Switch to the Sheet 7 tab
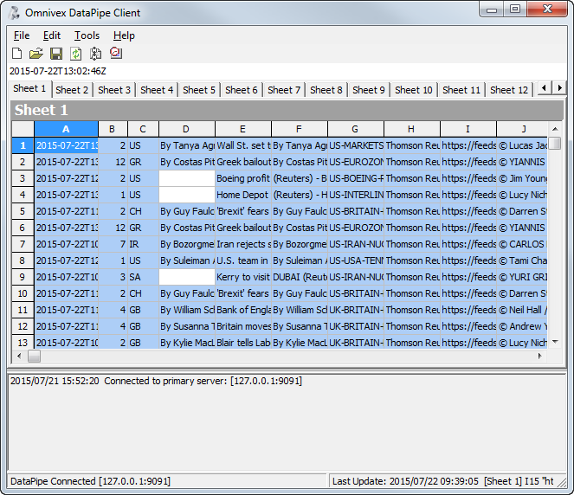Viewport: 574px width, 495px height. pos(284,90)
